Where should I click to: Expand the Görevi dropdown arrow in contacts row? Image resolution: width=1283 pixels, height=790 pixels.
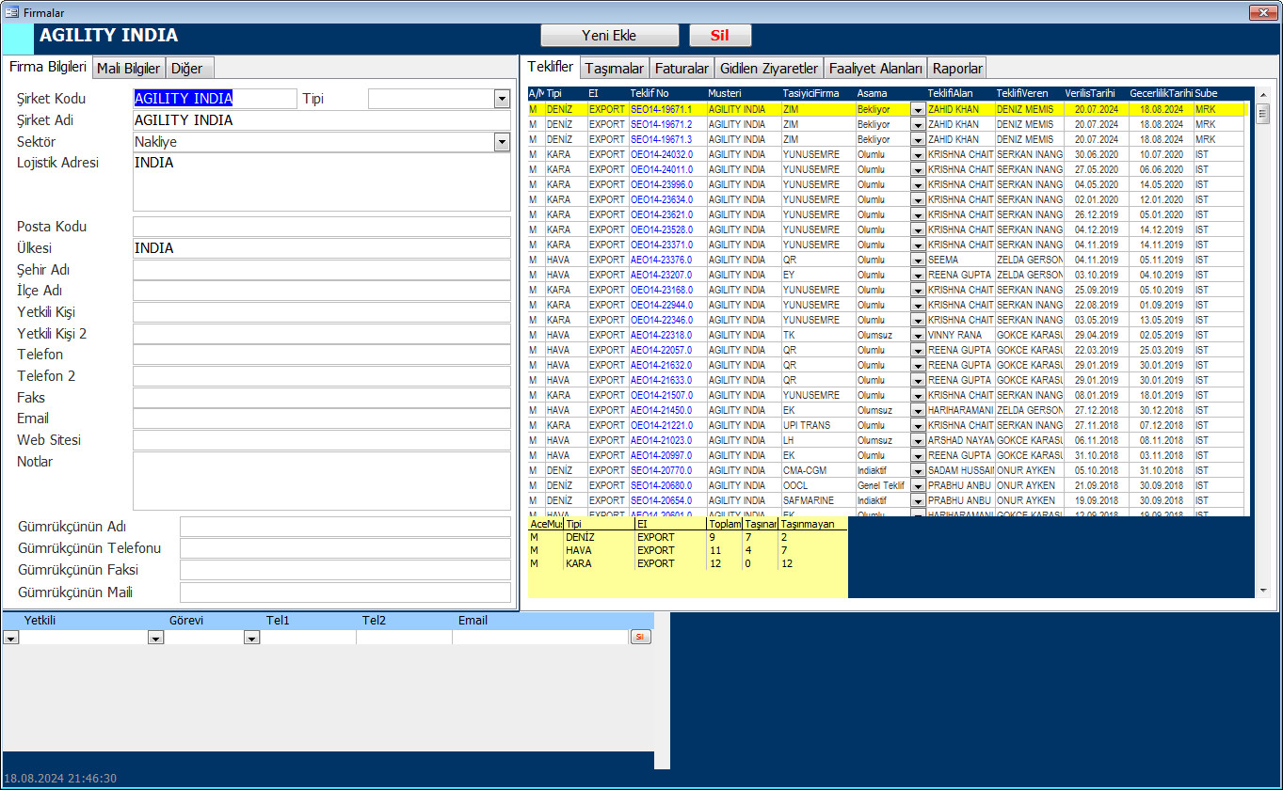pyautogui.click(x=251, y=638)
